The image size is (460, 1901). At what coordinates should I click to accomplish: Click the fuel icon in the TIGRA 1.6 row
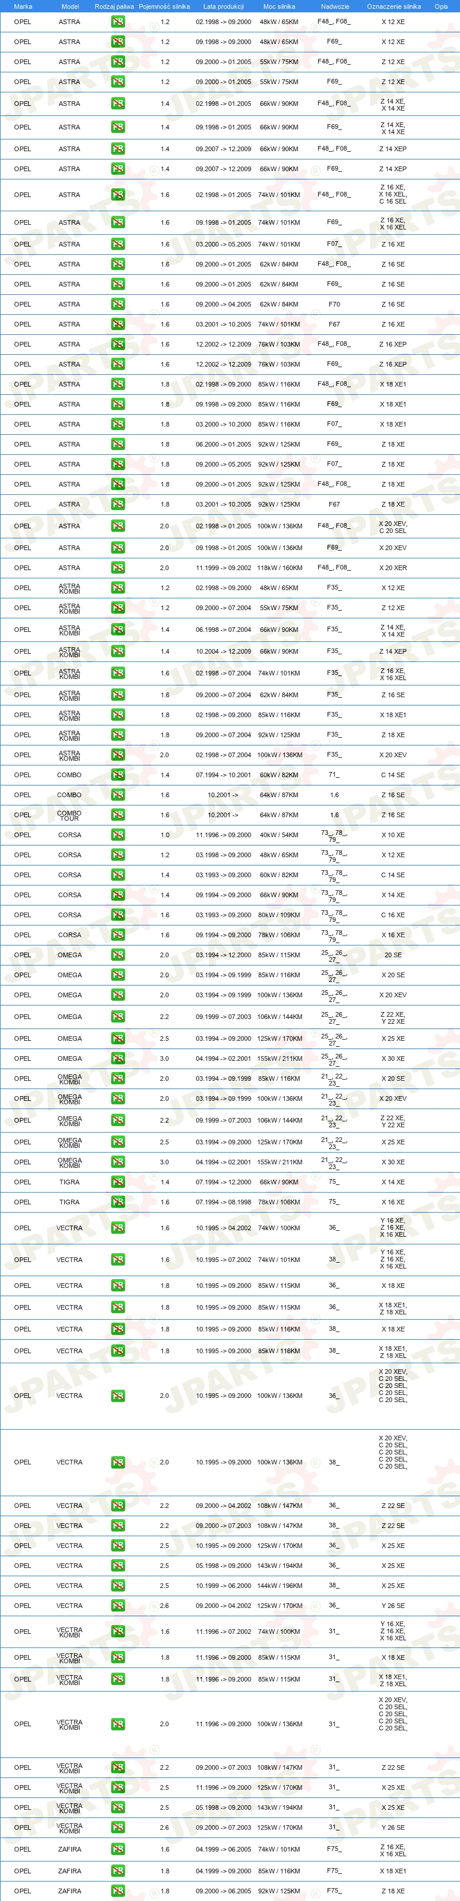(x=118, y=1202)
